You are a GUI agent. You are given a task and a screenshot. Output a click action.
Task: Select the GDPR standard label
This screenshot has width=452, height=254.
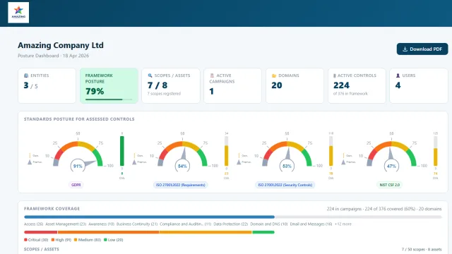pyautogui.click(x=76, y=185)
